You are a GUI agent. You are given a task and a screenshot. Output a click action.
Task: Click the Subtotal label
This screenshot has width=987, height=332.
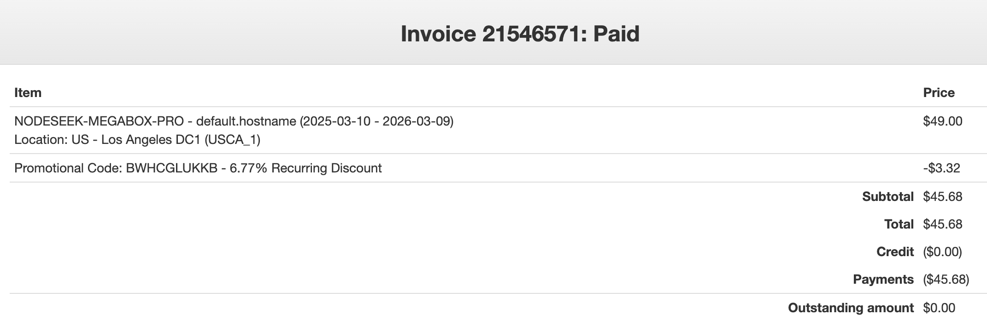[x=887, y=196]
